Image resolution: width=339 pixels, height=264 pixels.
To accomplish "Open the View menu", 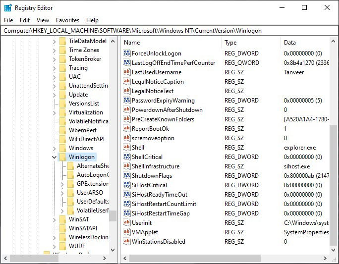I will [x=43, y=20].
